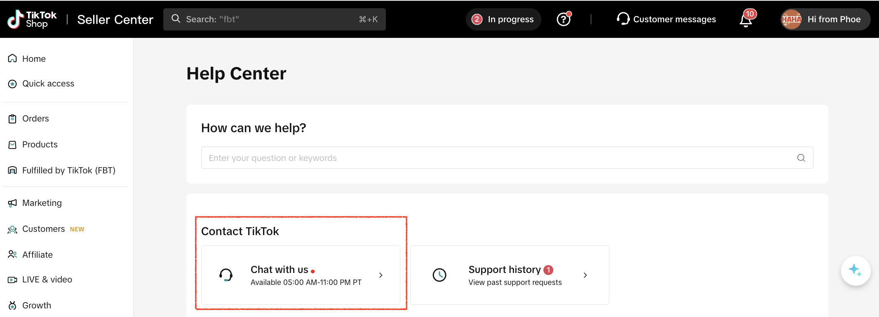879x317 pixels.
Task: Open the notifications bell icon
Action: point(745,20)
